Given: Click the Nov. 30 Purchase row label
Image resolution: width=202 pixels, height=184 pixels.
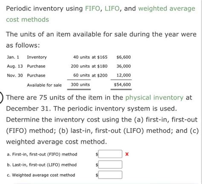Looking at the screenshot, I should point(26,75).
